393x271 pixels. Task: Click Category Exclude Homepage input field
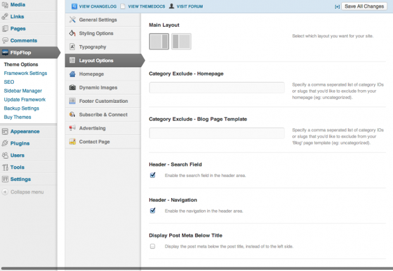click(217, 88)
